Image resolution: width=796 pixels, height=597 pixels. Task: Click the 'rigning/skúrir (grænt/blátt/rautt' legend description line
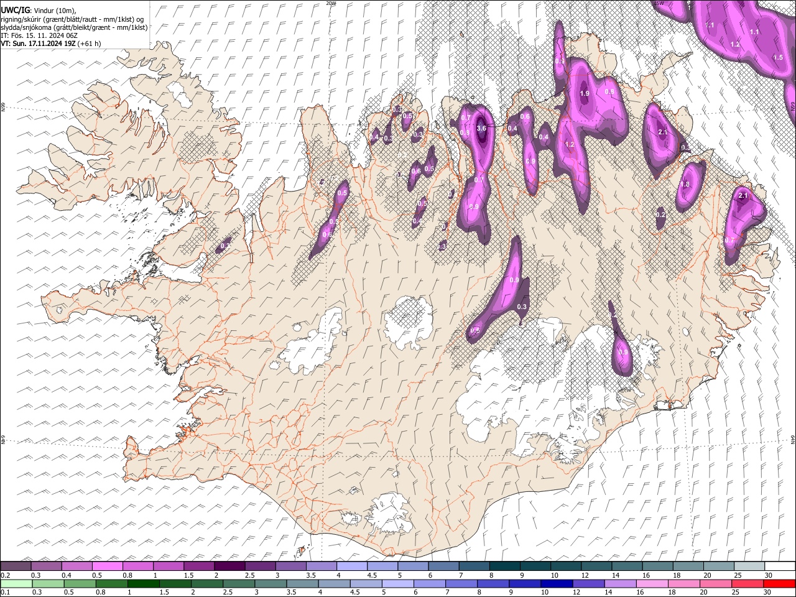(73, 19)
